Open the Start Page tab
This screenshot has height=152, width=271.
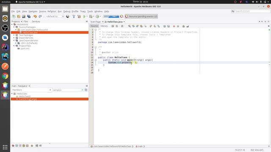95,22
